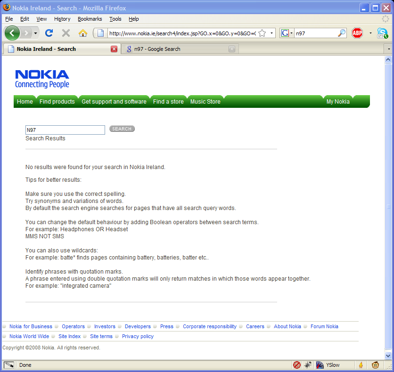
Task: Click the red blocked-sign status bar icon
Action: click(x=297, y=365)
